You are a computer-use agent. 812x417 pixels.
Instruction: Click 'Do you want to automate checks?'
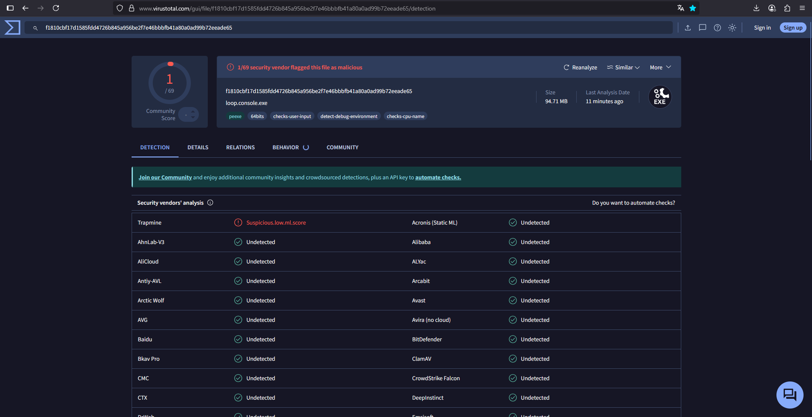pyautogui.click(x=633, y=203)
